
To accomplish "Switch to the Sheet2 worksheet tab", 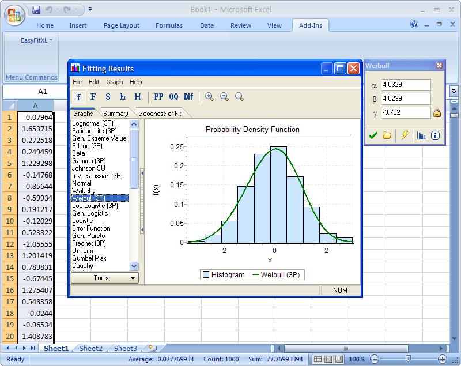I will click(91, 348).
